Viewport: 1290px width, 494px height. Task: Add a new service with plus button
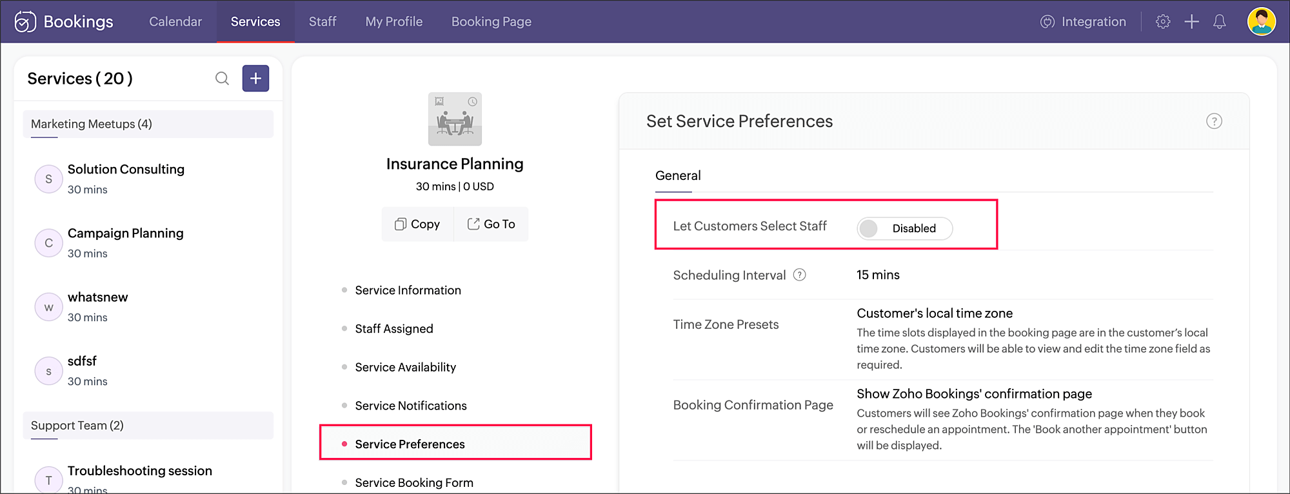[x=255, y=79]
